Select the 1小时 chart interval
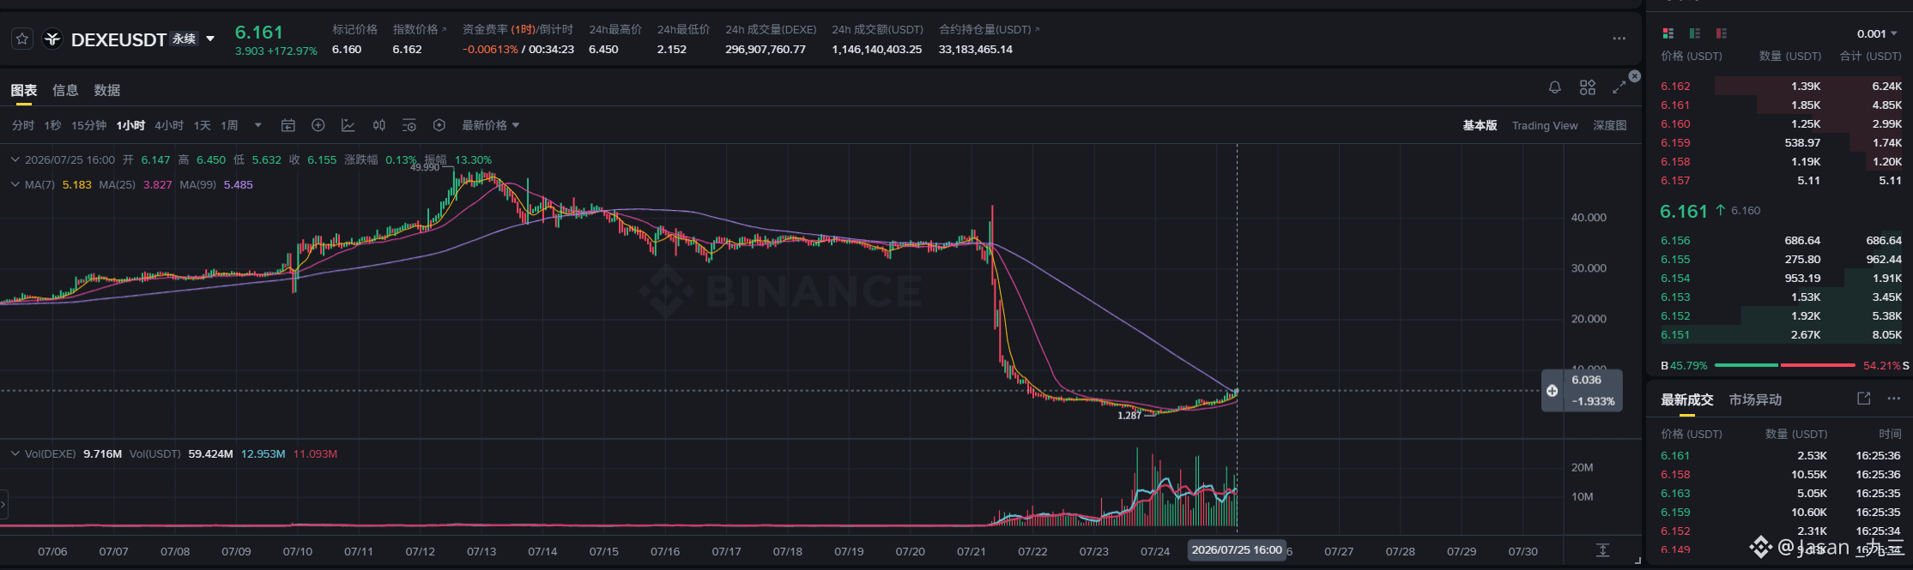The width and height of the screenshot is (1913, 570). [130, 125]
